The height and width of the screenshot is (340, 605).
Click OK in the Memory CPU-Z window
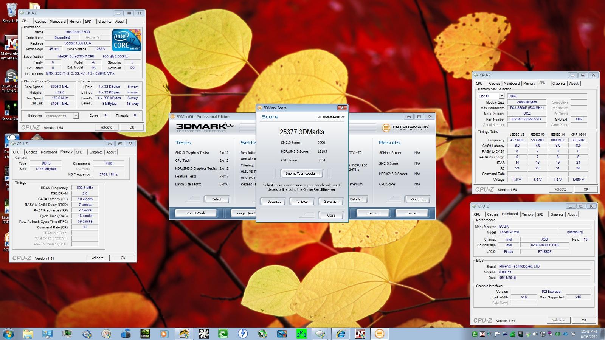tap(123, 258)
